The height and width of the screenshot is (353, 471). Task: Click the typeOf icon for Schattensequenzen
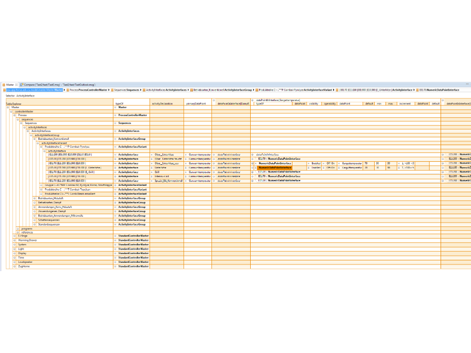point(116,220)
